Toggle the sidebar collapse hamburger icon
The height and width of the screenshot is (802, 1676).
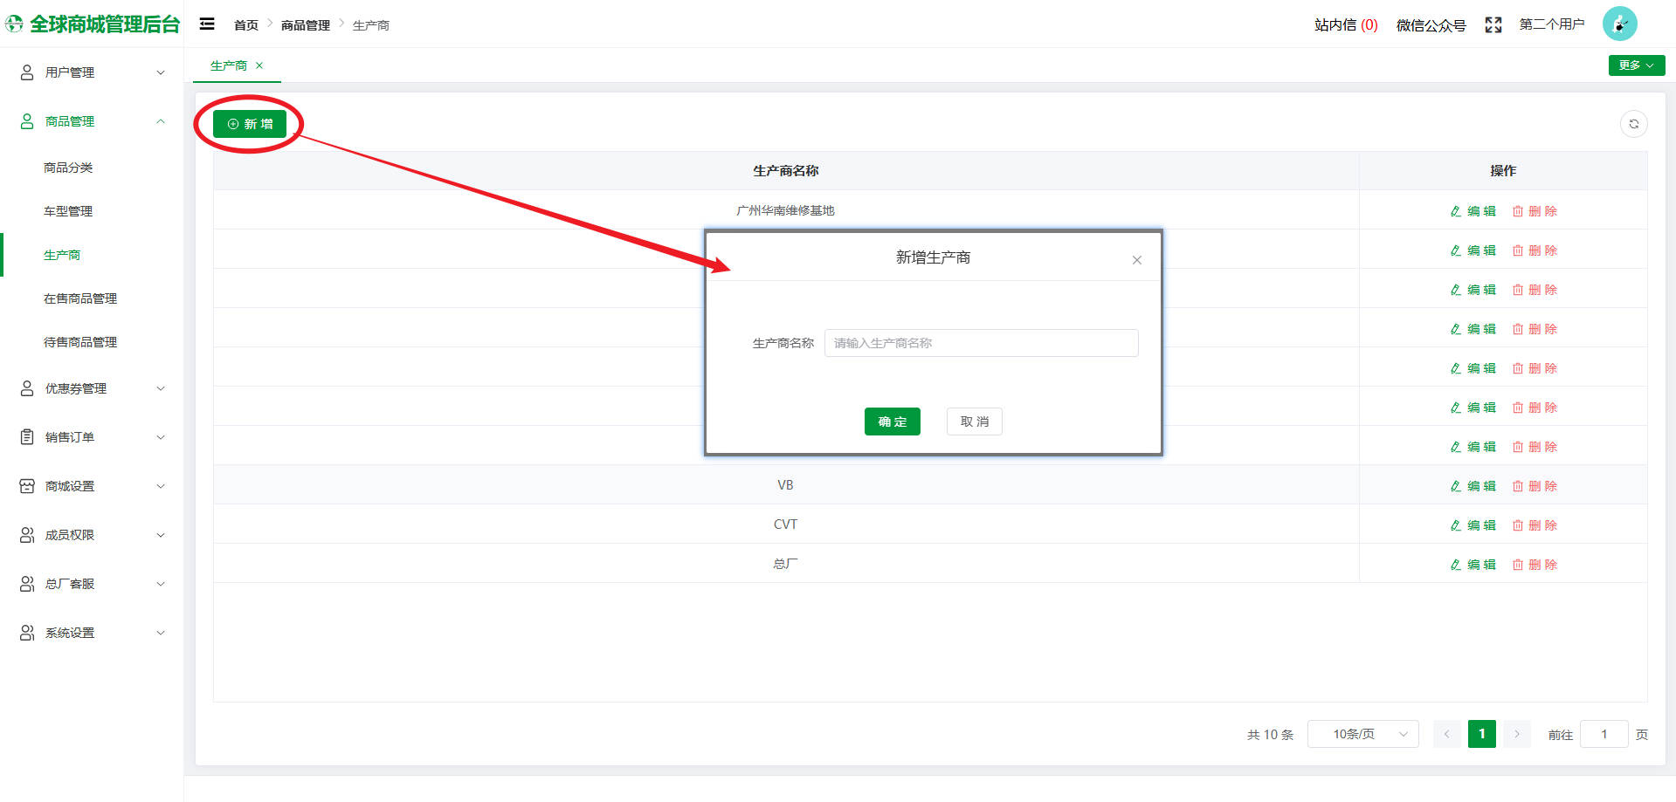207,24
